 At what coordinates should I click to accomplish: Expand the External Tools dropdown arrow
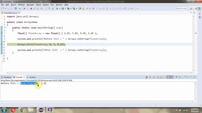point(77,8)
